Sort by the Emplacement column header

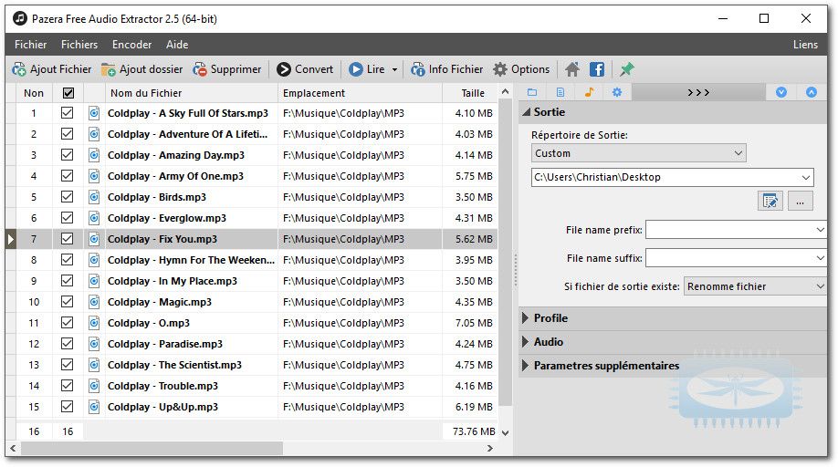[360, 93]
